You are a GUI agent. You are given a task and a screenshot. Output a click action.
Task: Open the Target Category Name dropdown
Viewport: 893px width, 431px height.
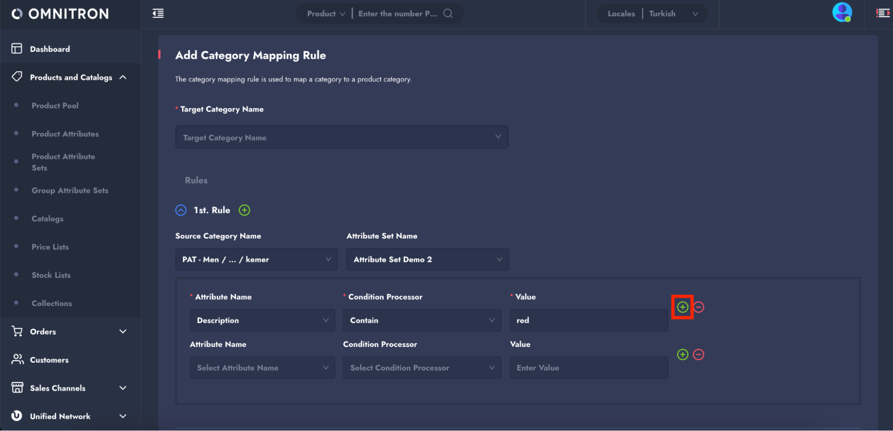[341, 137]
